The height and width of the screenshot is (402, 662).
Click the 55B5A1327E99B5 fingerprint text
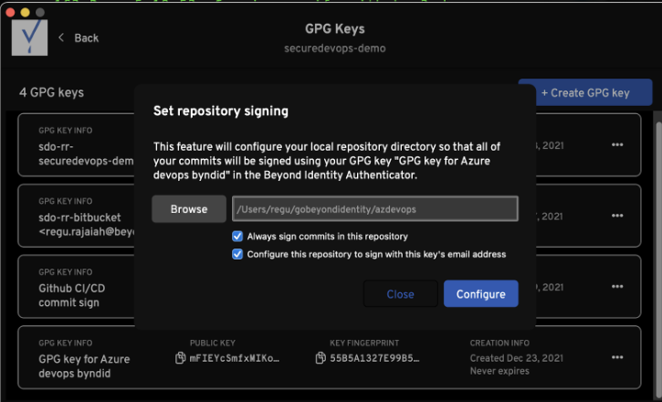[x=374, y=358]
